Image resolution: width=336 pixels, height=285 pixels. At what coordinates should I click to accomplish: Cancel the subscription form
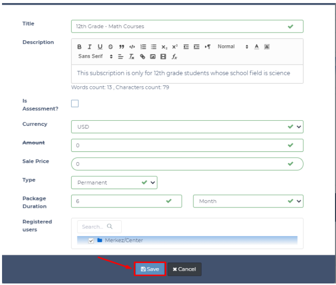pos(184,269)
